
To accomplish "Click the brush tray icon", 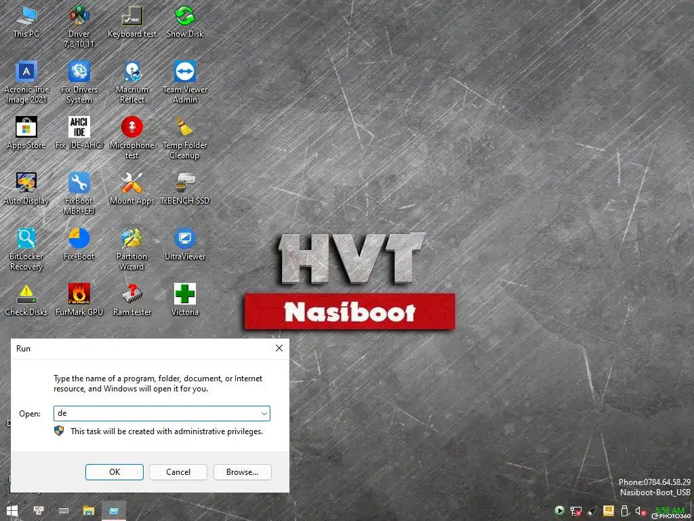I will tap(592, 511).
